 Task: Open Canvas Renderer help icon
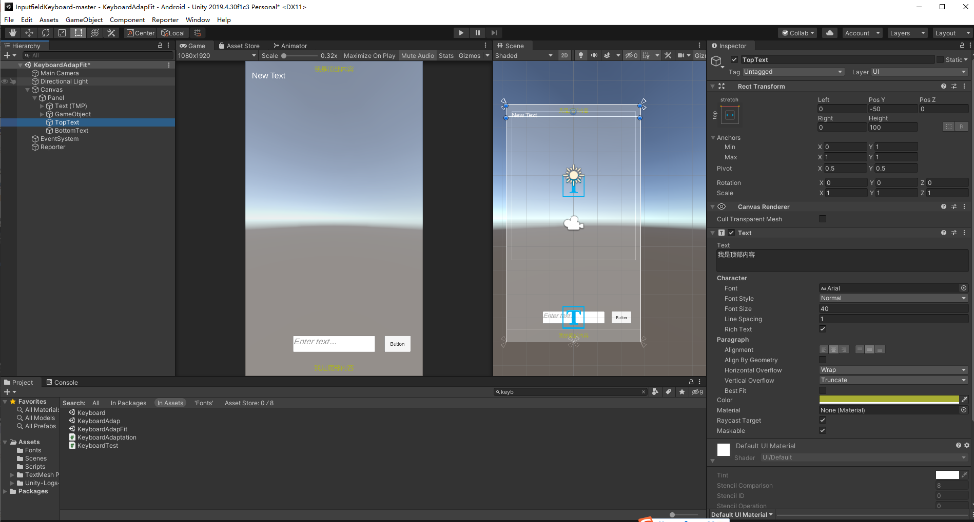coord(943,206)
